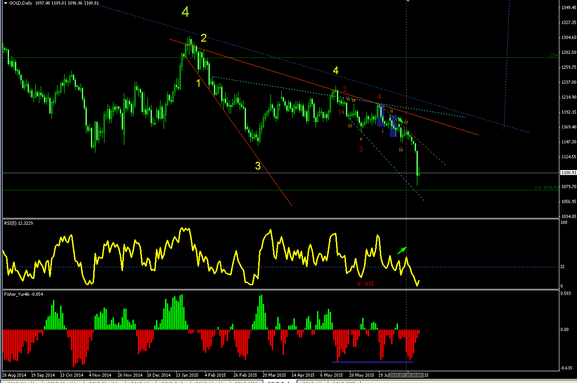Select the RSI(5) 12.3229 indicator label

click(x=18, y=223)
